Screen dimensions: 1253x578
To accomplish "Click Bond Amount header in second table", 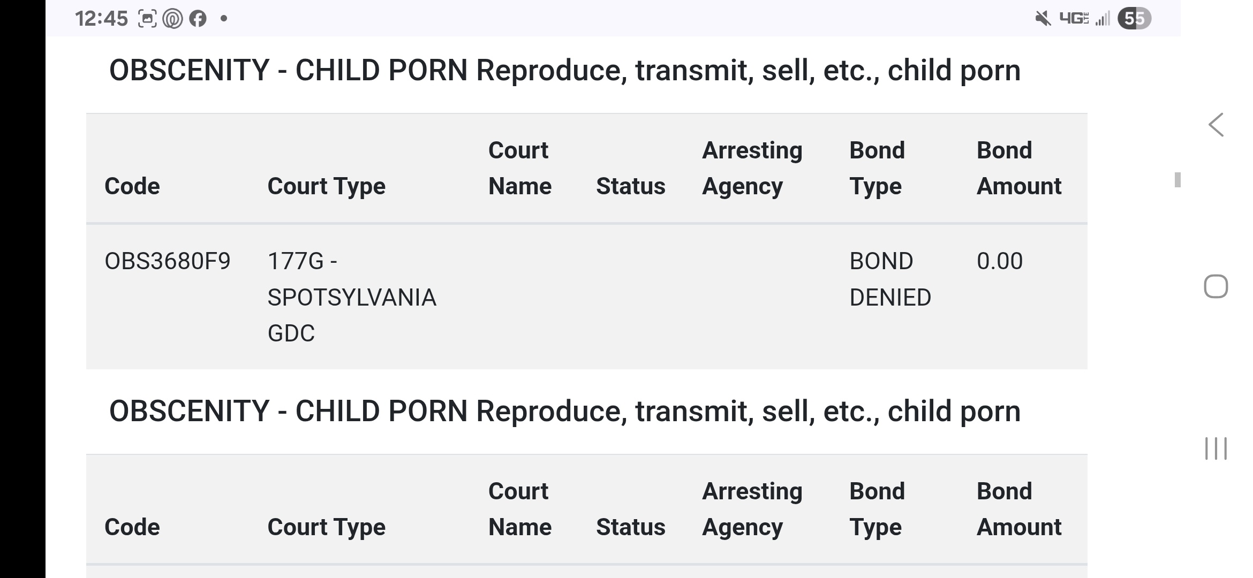I will point(1019,509).
